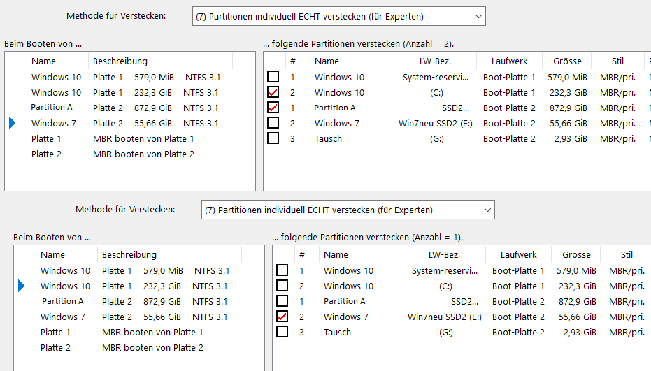The height and width of the screenshot is (371, 651).
Task: Check Windows 10 (C:) box in Anzahl = 1 table
Action: point(282,286)
